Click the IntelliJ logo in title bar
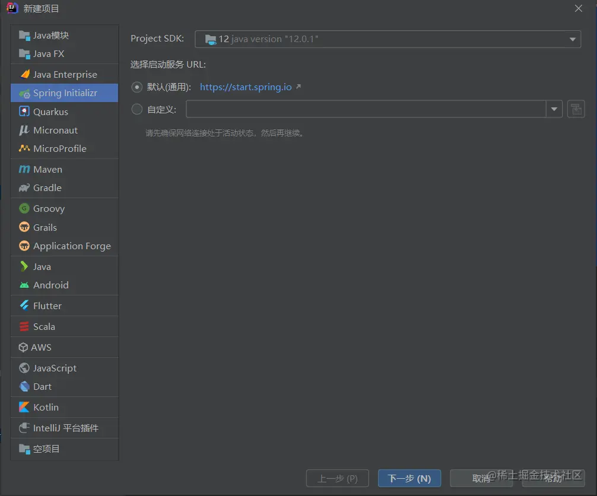The width and height of the screenshot is (597, 496). (x=12, y=8)
